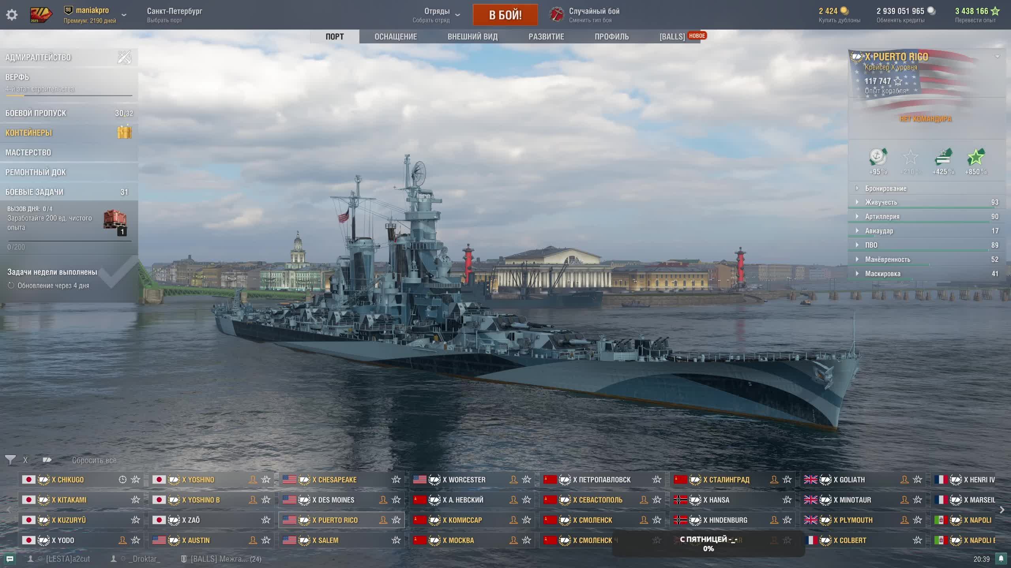The image size is (1011, 568).
Task: Click the doubloons gold coin icon
Action: (x=845, y=11)
